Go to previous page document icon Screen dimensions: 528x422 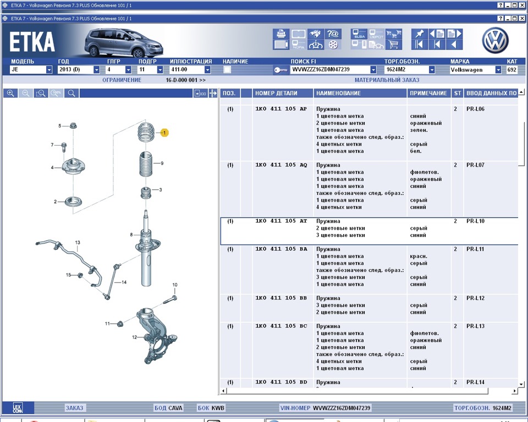click(x=437, y=34)
